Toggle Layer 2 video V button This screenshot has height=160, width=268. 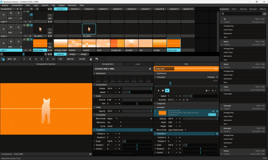pos(31,25)
